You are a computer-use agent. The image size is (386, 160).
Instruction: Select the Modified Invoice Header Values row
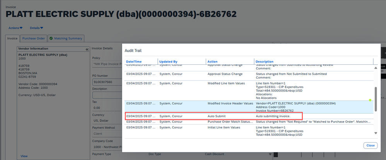(249, 107)
